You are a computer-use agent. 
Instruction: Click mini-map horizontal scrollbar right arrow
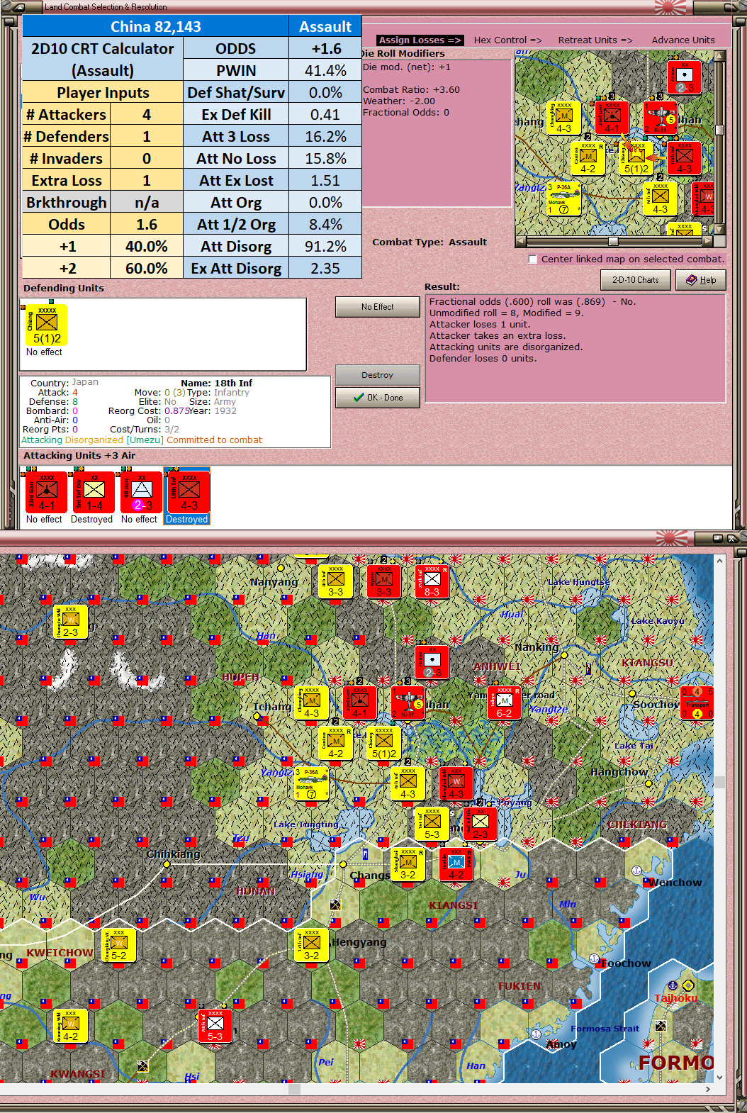(708, 241)
